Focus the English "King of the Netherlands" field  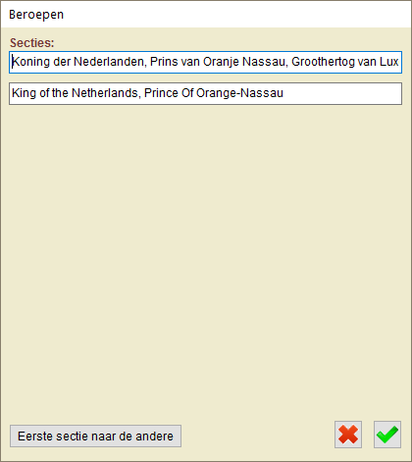click(x=205, y=93)
